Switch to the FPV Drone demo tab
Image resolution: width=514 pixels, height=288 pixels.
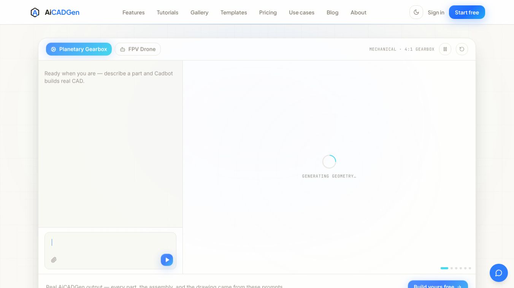138,49
